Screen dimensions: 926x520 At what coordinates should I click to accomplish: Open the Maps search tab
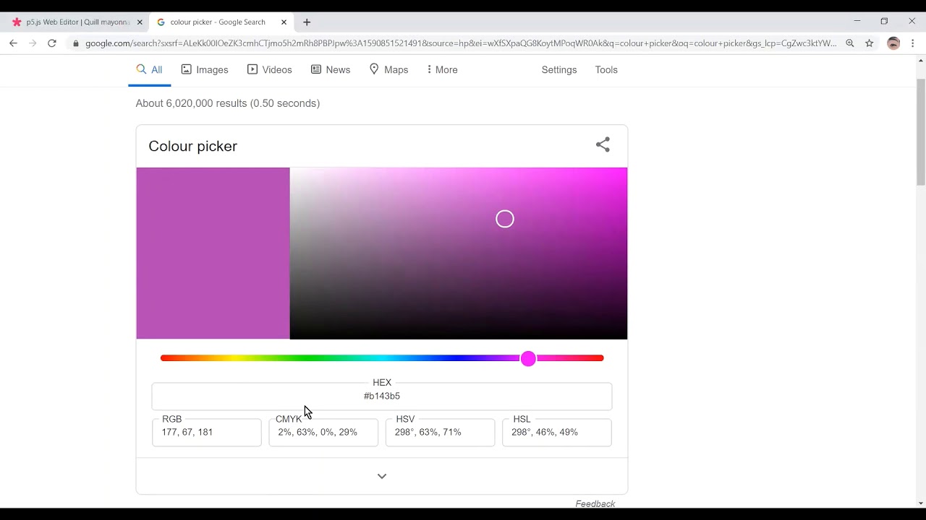pyautogui.click(x=389, y=70)
